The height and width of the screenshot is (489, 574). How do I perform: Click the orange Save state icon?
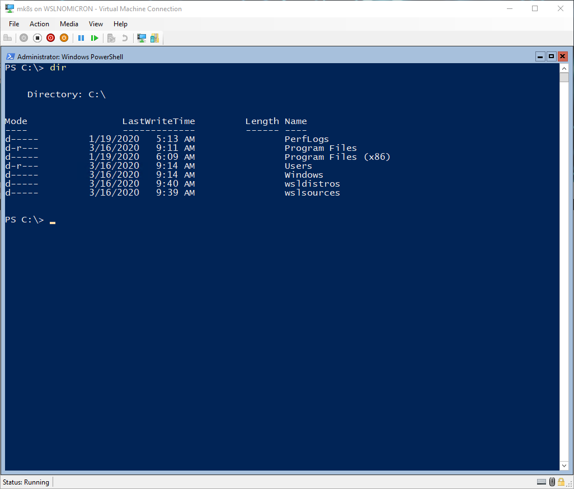tap(64, 38)
